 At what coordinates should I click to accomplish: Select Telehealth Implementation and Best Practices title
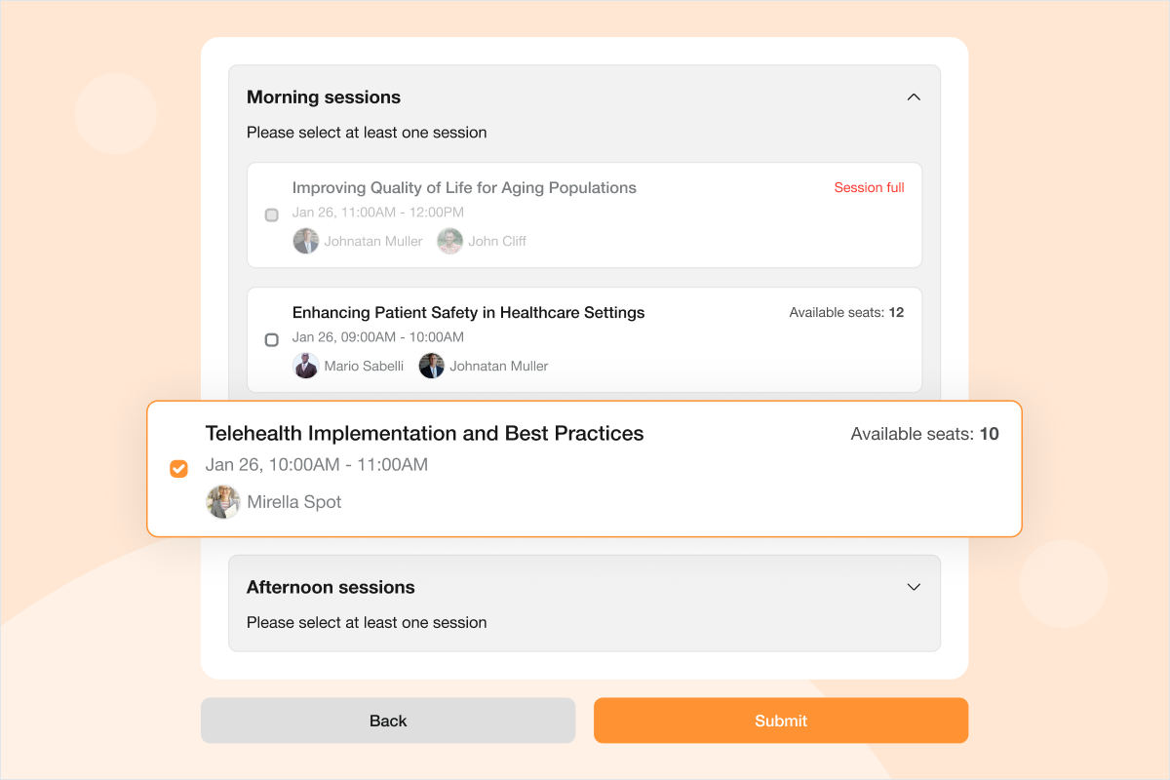coord(424,433)
